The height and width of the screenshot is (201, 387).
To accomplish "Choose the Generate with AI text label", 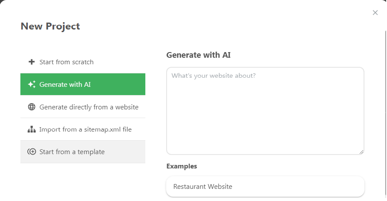I will (x=65, y=85).
